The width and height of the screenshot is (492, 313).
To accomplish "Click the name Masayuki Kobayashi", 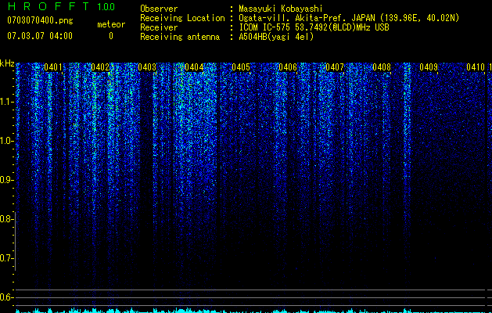I will coord(281,9).
